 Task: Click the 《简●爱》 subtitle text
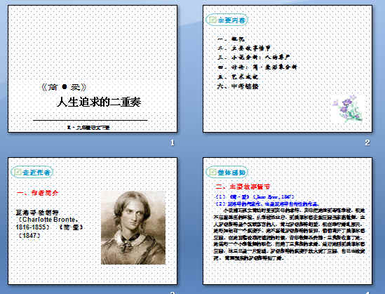(x=64, y=87)
